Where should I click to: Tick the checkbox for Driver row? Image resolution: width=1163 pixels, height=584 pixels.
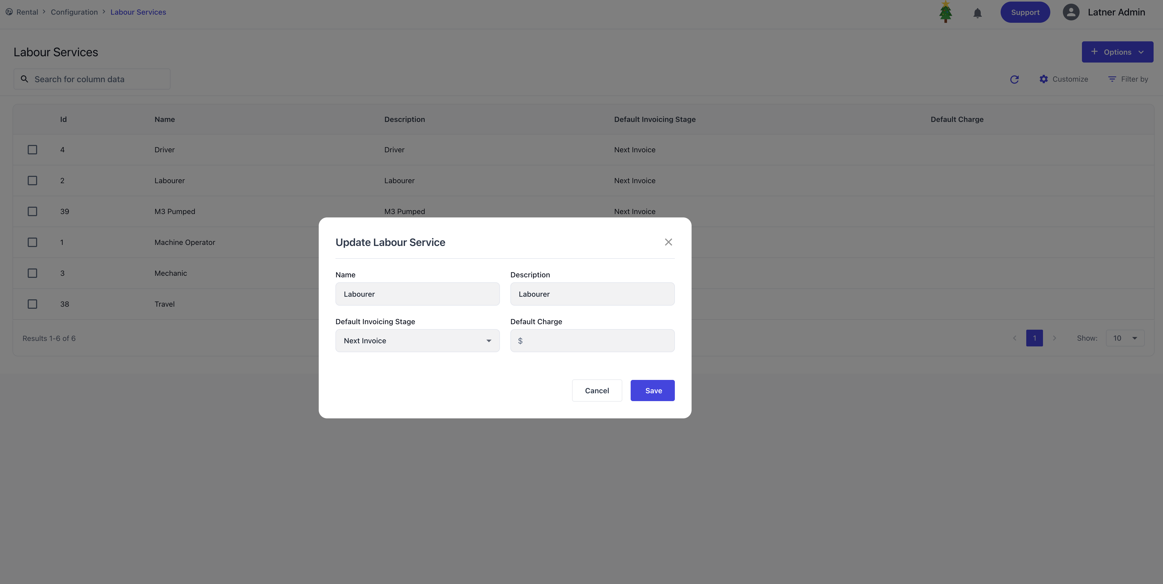(32, 149)
